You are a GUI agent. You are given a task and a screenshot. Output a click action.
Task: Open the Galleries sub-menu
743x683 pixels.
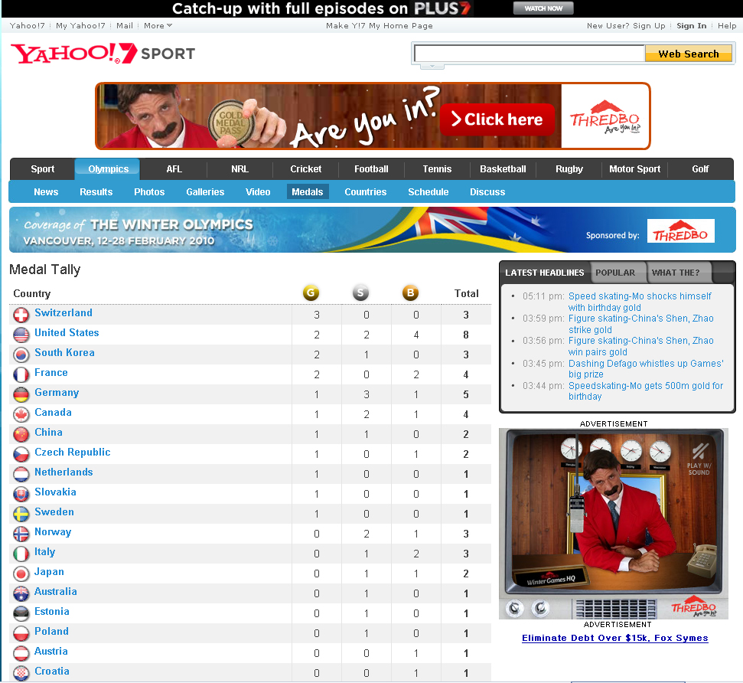click(205, 191)
